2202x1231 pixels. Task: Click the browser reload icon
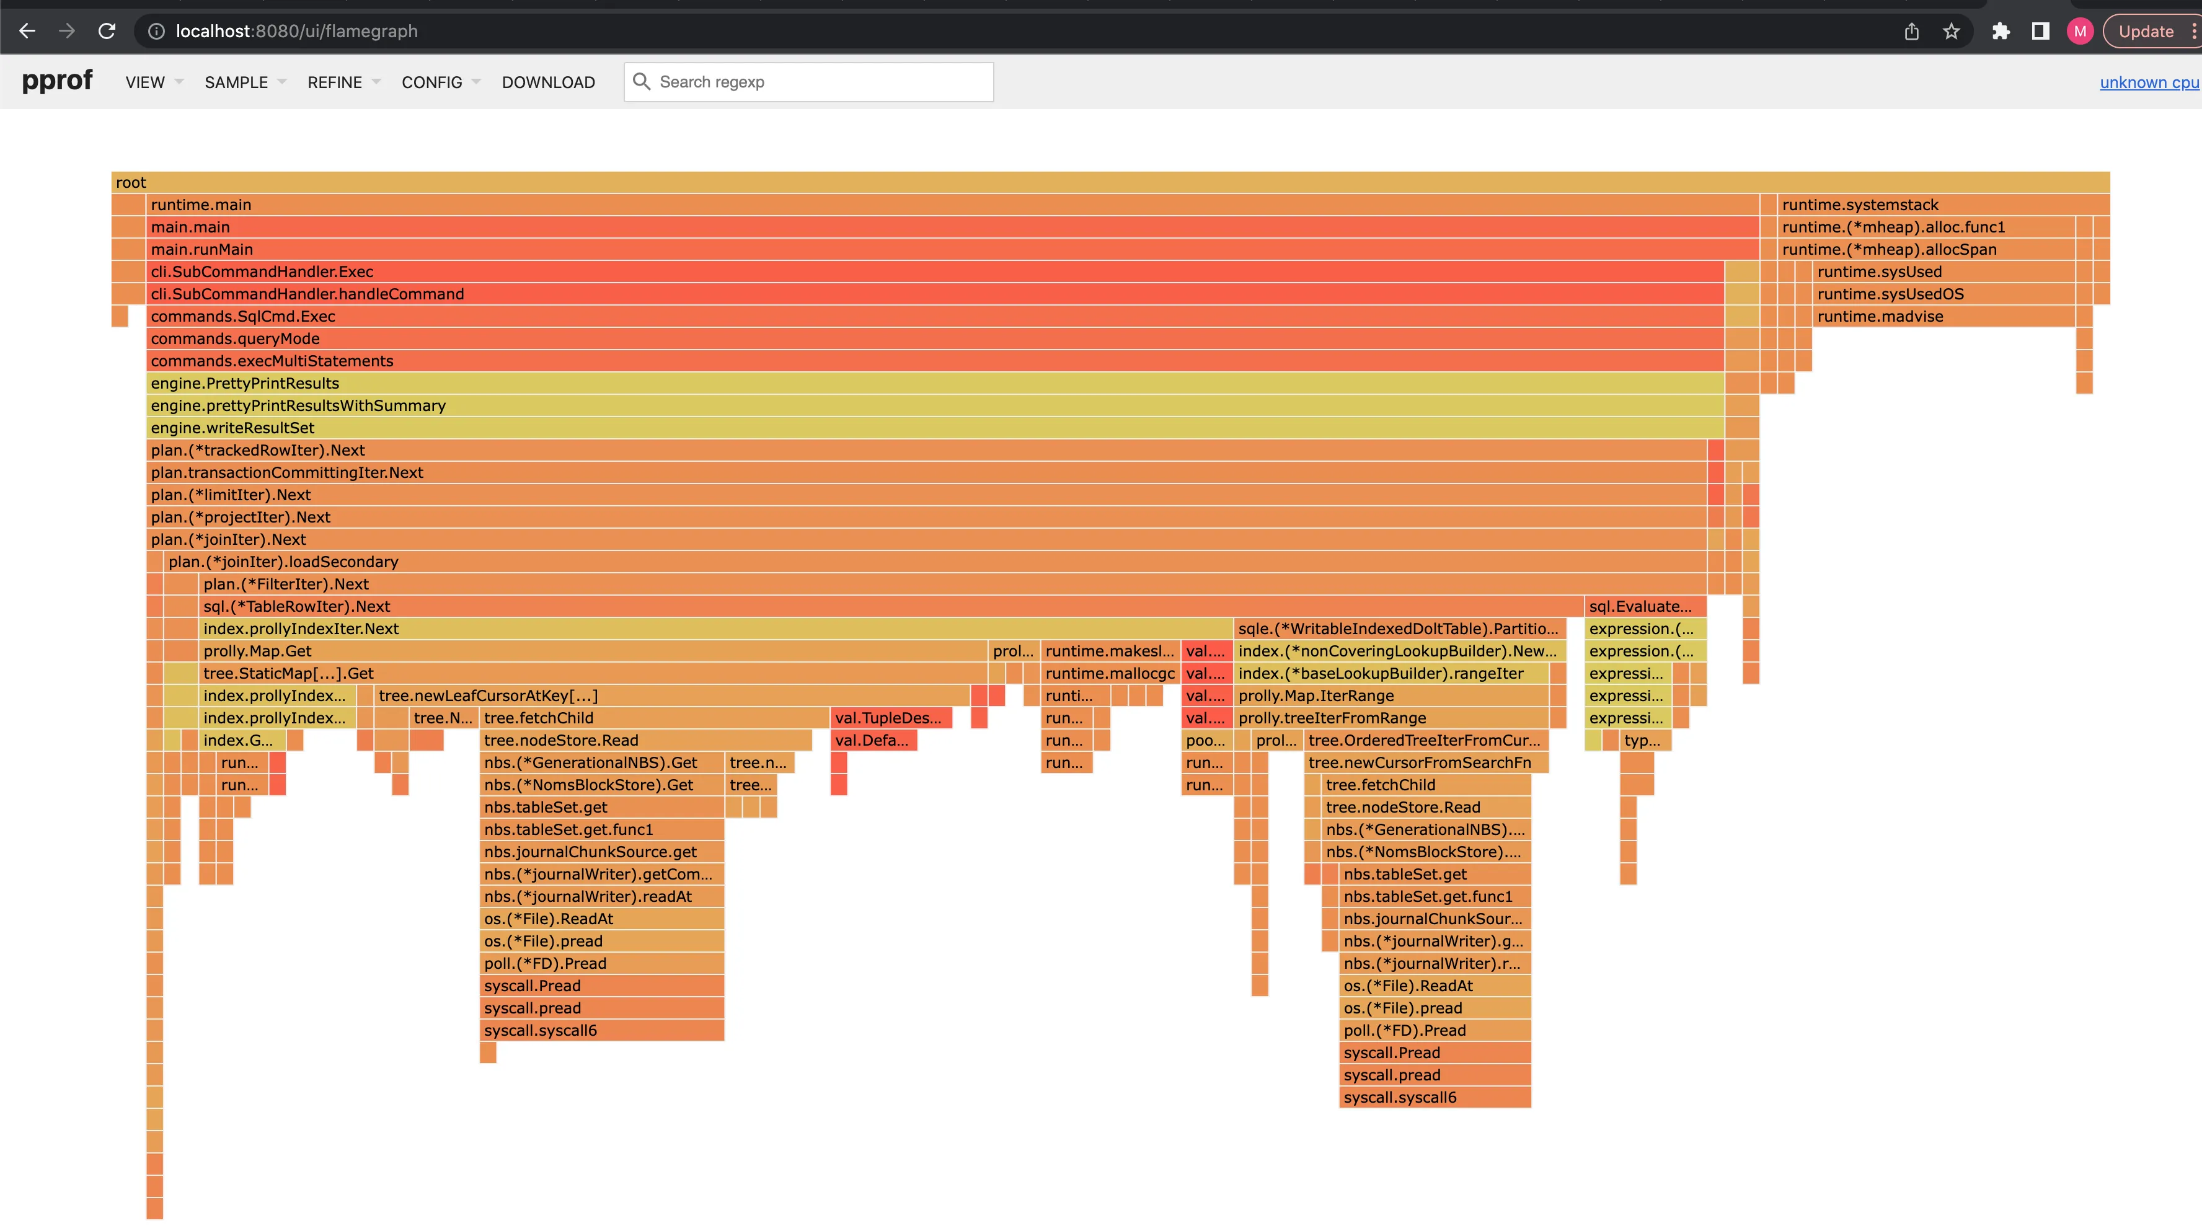[107, 32]
